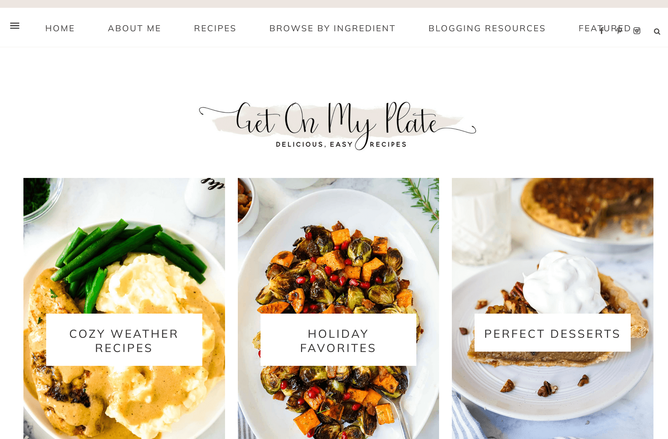Select BROWSE BY INGREDIENT in navigation
Image resolution: width=668 pixels, height=439 pixels.
point(332,28)
